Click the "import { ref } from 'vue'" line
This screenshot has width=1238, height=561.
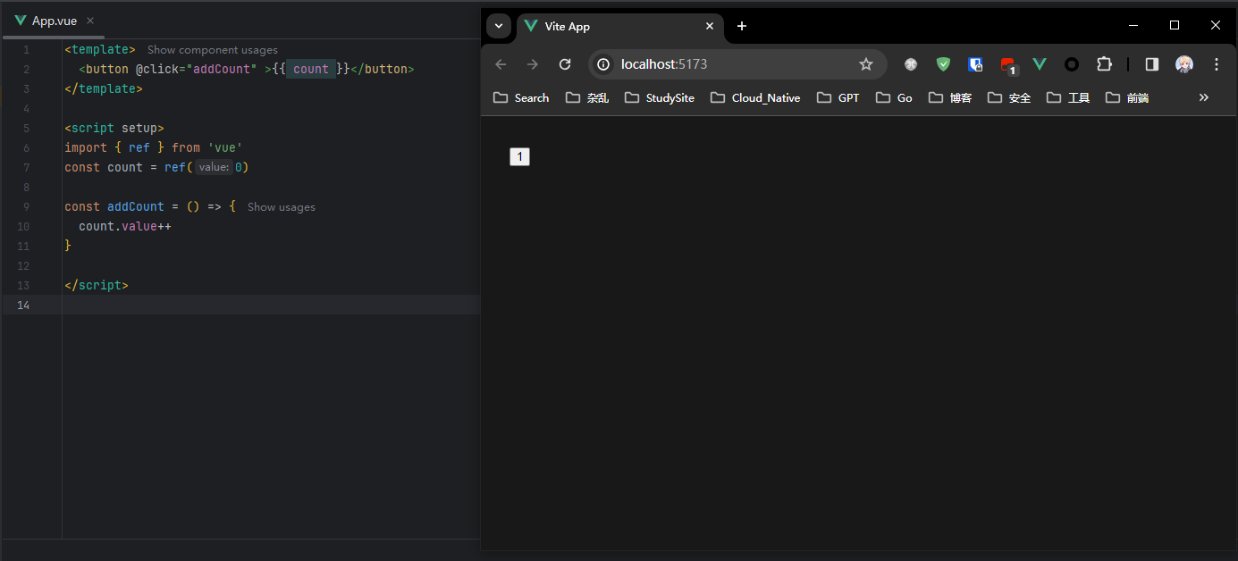(154, 147)
